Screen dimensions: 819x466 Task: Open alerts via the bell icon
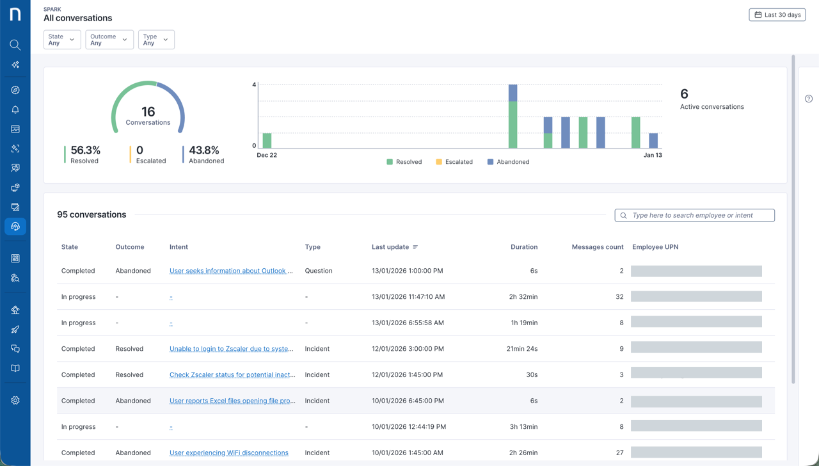pyautogui.click(x=15, y=109)
